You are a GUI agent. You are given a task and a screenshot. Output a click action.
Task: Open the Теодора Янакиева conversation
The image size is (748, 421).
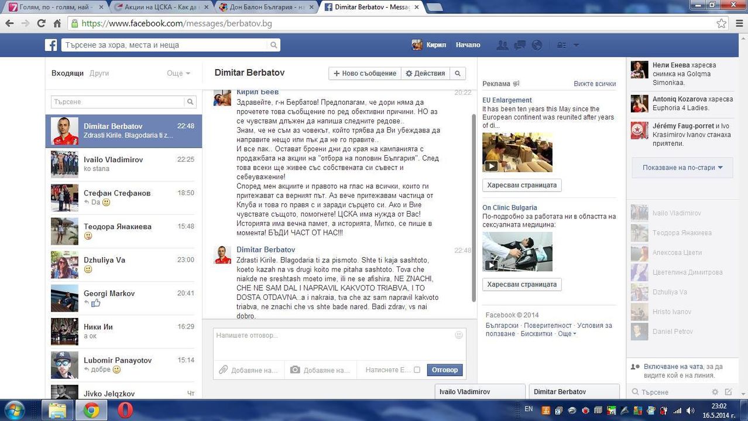pyautogui.click(x=123, y=231)
